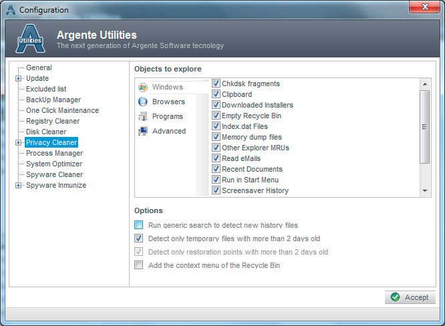
Task: Click the scroll down arrow of objects list
Action: (425, 190)
